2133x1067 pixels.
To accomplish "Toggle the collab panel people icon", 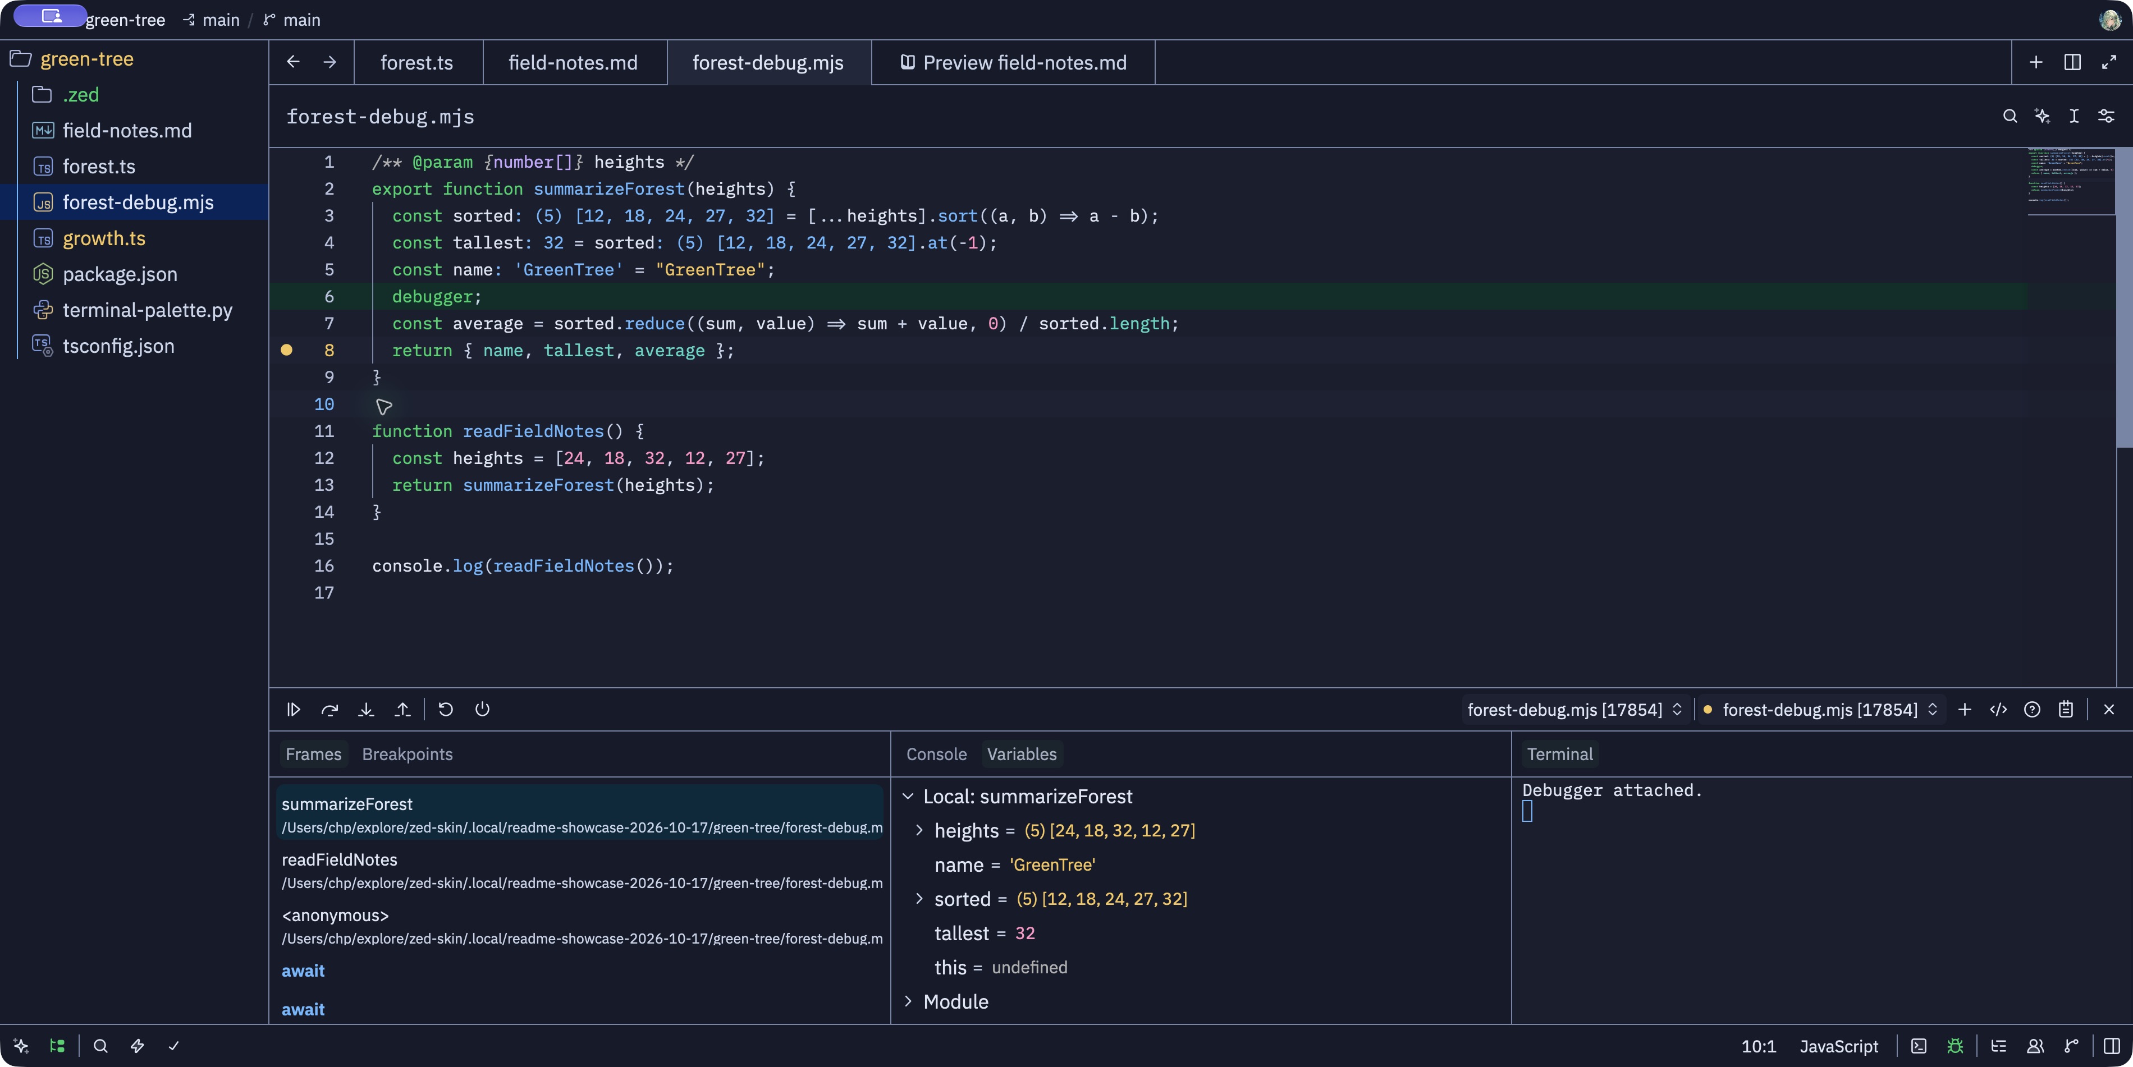I will pyautogui.click(x=2034, y=1046).
